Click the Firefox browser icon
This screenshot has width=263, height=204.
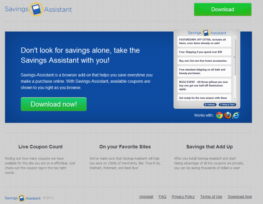(x=228, y=115)
